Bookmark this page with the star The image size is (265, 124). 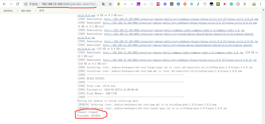pos(110,4)
